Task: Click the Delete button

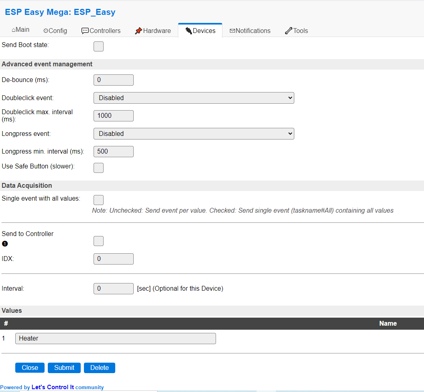Action: point(100,367)
